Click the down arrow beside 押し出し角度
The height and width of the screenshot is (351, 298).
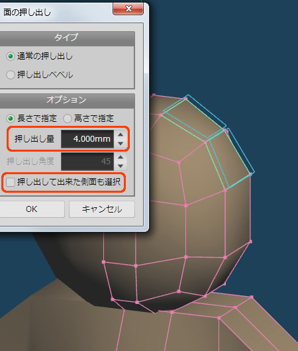pyautogui.click(x=121, y=166)
